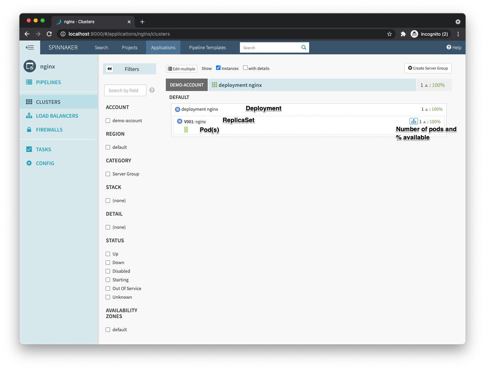Click the Help question mark icon
Screen dimensions: 485x370
click(x=449, y=47)
